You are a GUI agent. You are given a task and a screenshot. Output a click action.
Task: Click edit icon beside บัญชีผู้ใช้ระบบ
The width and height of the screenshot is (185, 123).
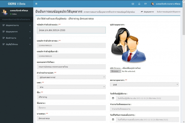(4, 44)
